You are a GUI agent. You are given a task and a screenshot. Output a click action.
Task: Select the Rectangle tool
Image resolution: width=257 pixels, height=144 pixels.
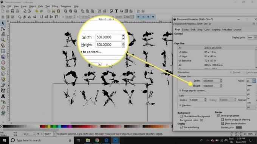pyautogui.click(x=3, y=51)
